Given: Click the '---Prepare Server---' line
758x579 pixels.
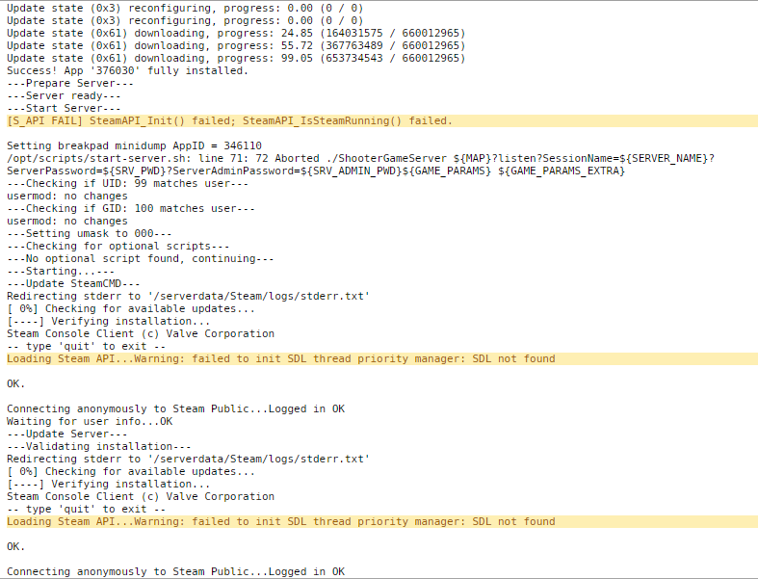Looking at the screenshot, I should click(x=70, y=83).
